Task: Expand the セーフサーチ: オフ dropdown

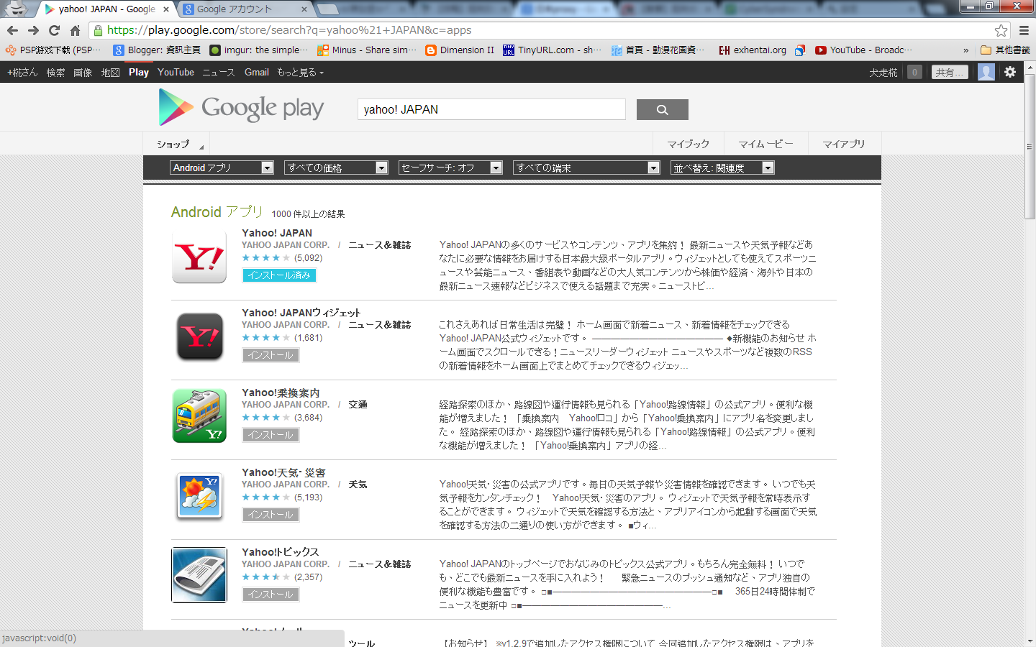Action: [450, 168]
